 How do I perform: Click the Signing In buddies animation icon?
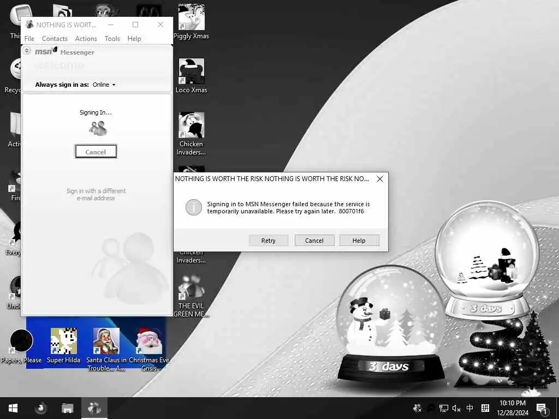pos(98,128)
